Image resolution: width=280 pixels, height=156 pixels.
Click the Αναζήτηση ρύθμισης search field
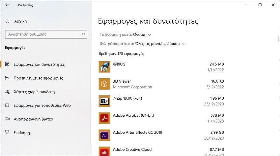coord(46,34)
